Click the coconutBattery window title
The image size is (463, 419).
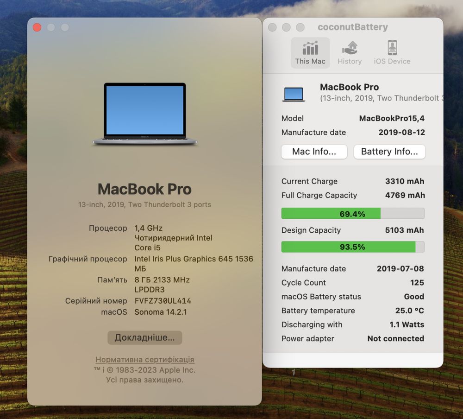click(353, 27)
